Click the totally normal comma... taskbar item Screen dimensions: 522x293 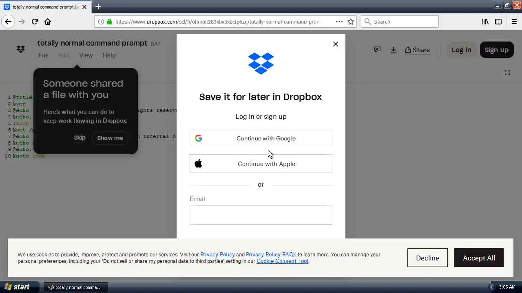pyautogui.click(x=75, y=287)
